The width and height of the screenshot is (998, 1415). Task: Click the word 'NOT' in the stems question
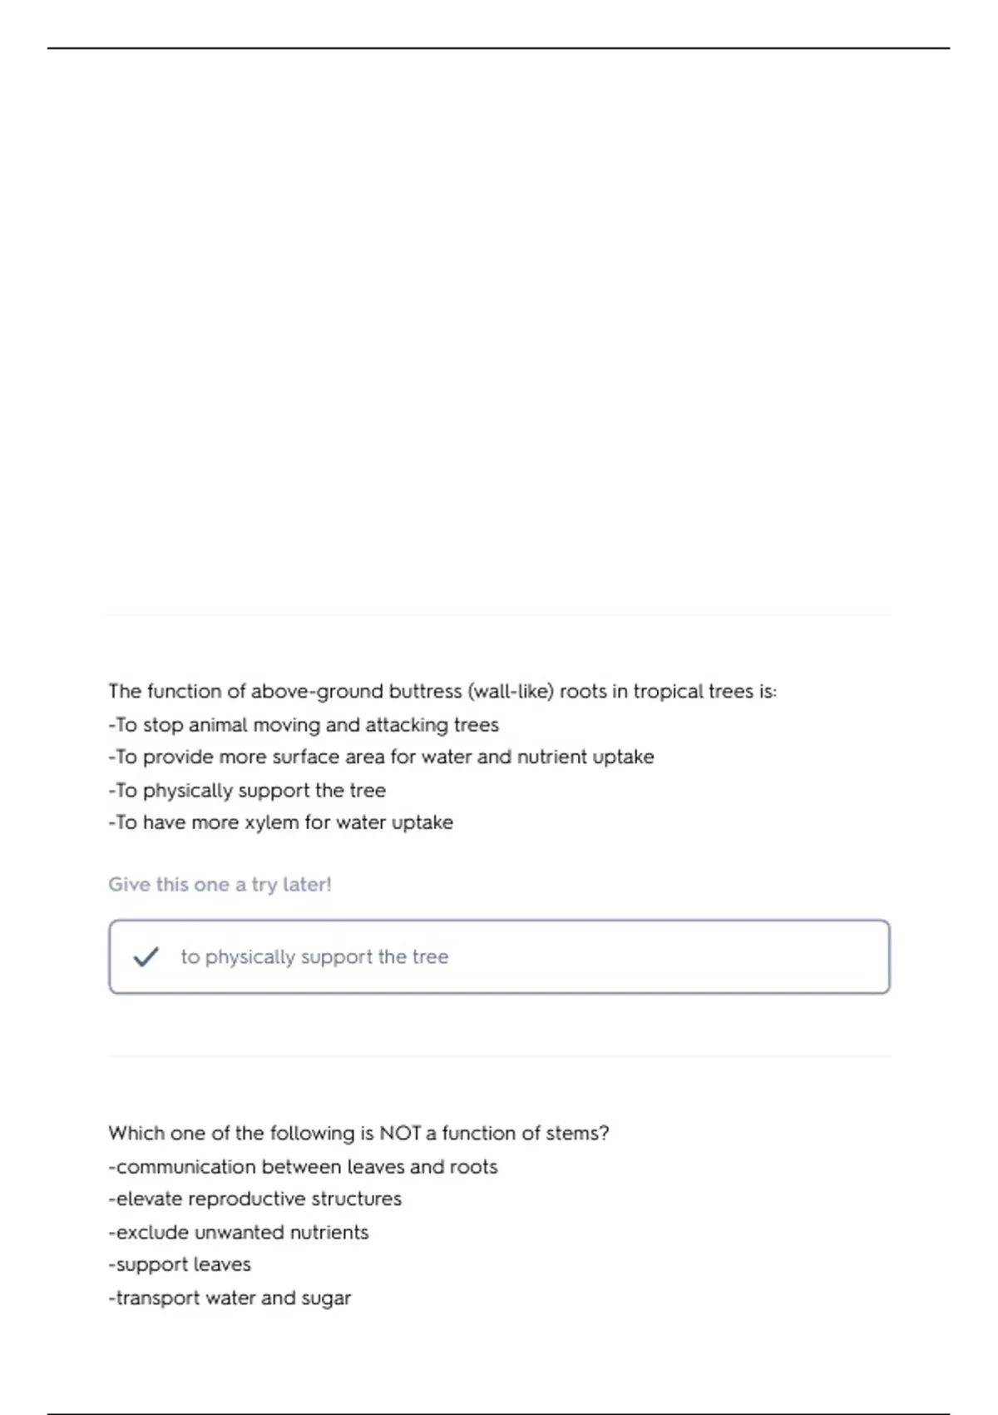click(400, 1134)
